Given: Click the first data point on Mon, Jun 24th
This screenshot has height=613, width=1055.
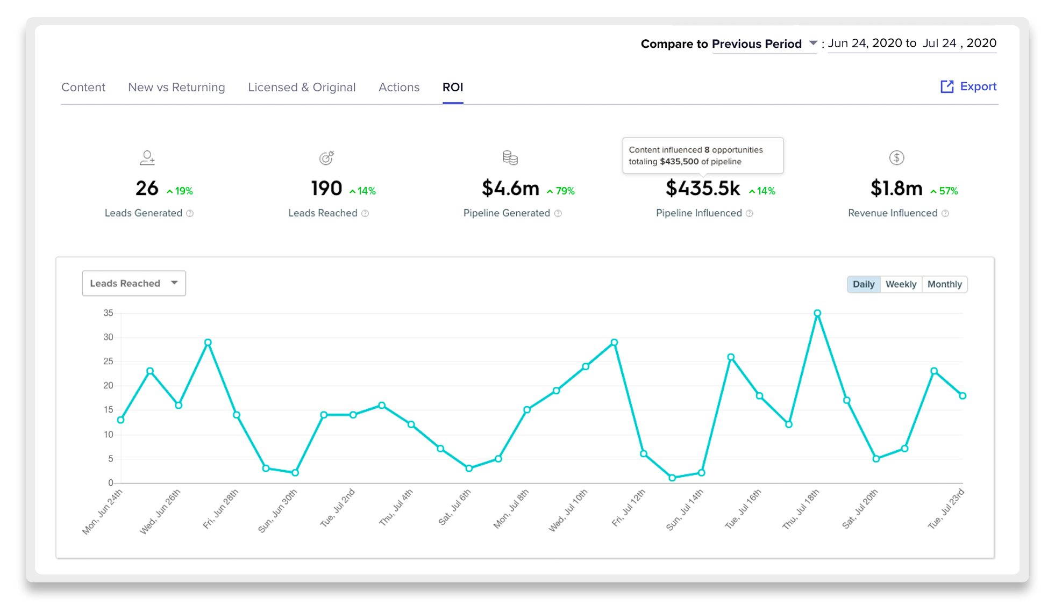Looking at the screenshot, I should (121, 420).
